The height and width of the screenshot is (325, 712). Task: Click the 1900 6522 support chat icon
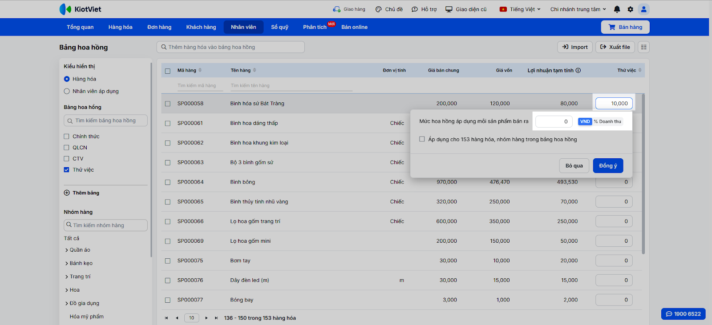tap(669, 314)
